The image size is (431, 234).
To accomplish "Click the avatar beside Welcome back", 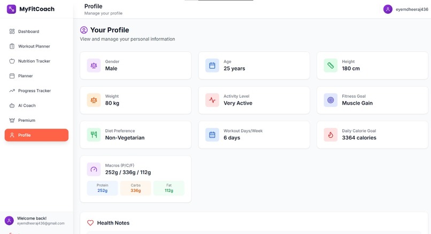I will 9,221.
